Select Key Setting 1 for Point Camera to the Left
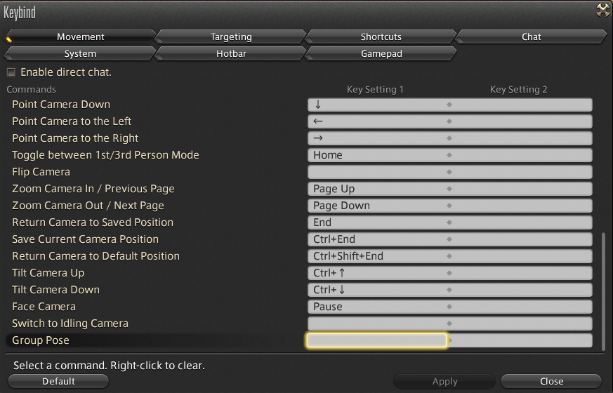This screenshot has height=393, width=613. pyautogui.click(x=378, y=121)
